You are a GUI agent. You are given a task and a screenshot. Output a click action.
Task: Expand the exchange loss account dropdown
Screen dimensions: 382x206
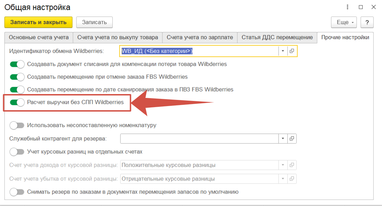point(283,179)
